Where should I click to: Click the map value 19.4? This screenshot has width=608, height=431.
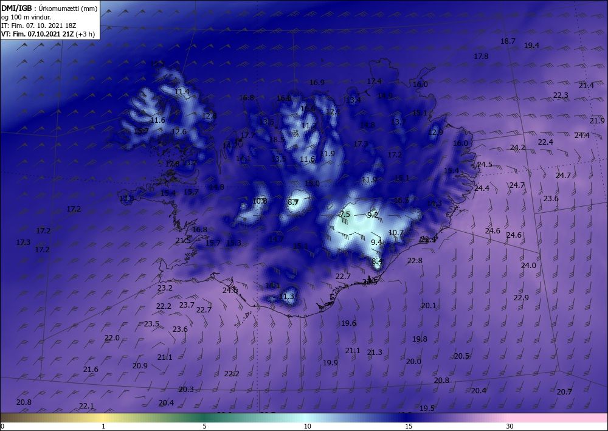(531, 46)
